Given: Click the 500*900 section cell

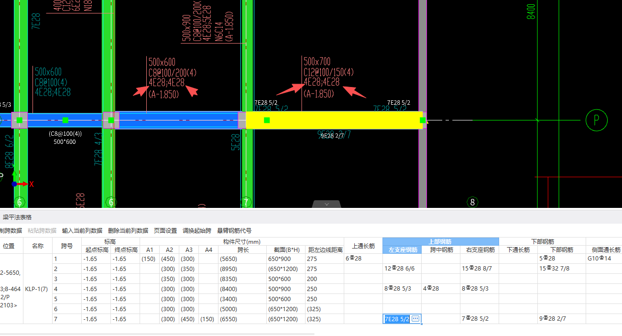Looking at the screenshot, I should [x=286, y=289].
